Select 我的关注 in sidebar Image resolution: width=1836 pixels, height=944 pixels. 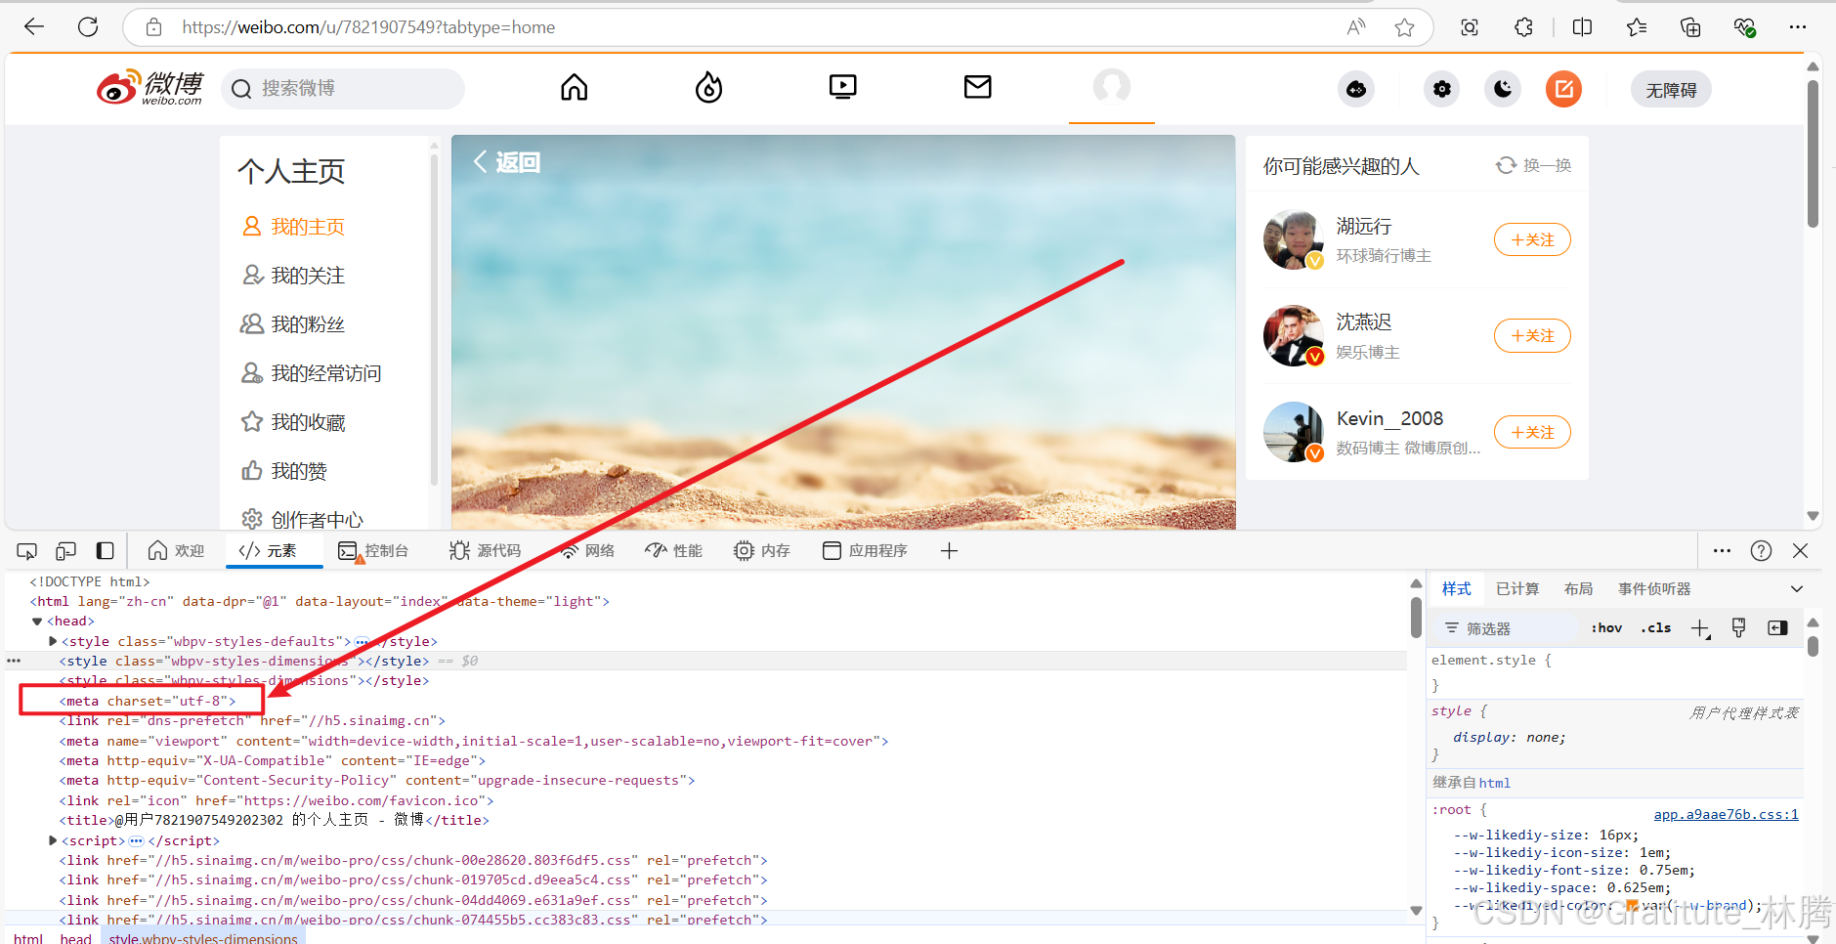pyautogui.click(x=293, y=276)
